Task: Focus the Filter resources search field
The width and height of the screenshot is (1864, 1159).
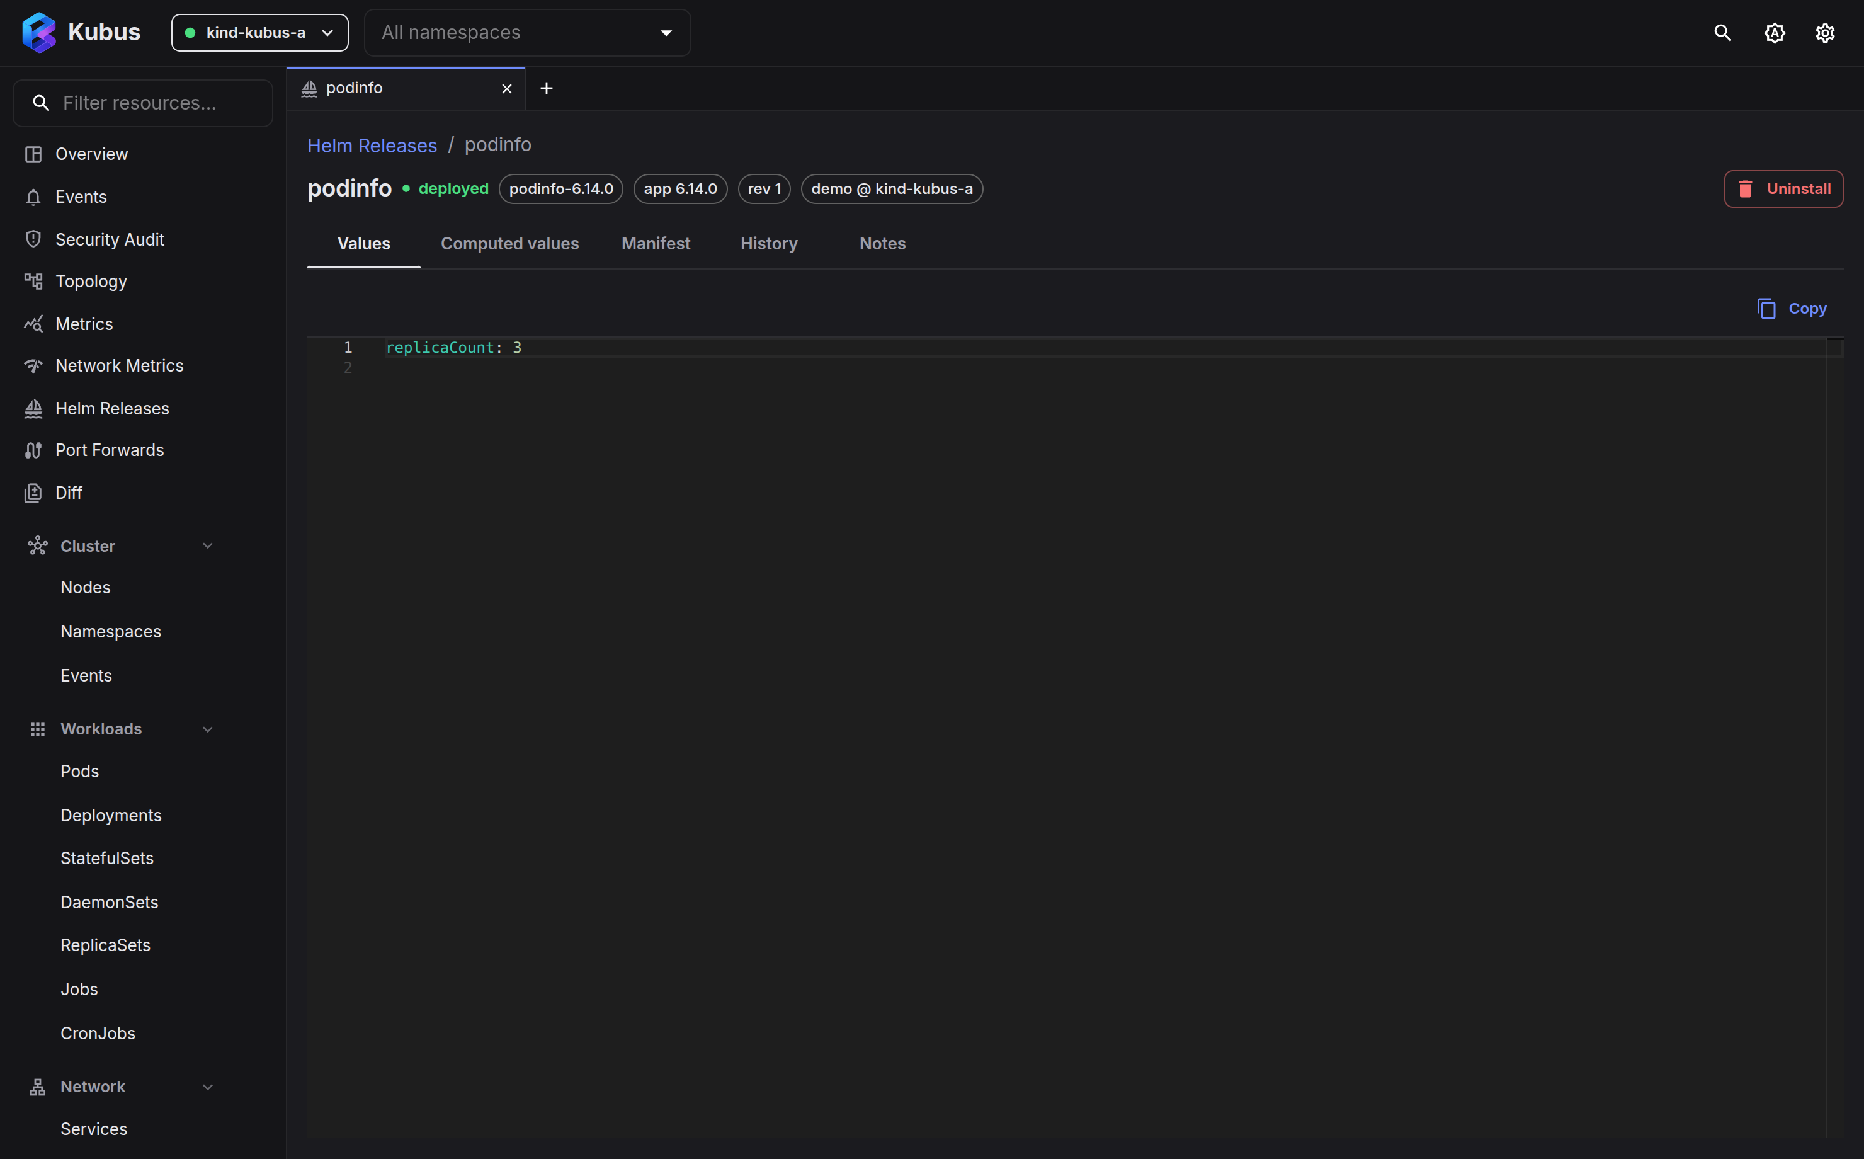Action: [144, 103]
